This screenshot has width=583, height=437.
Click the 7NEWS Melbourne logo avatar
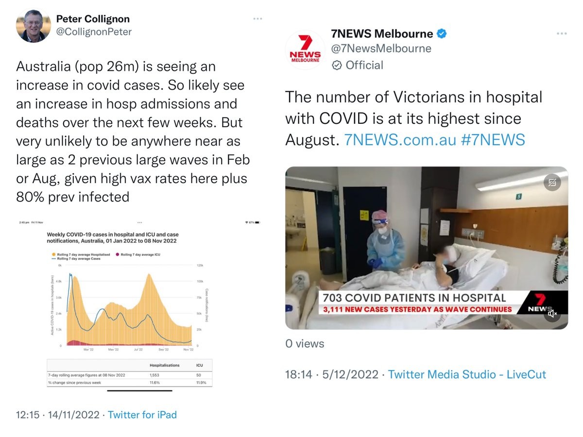(x=305, y=50)
